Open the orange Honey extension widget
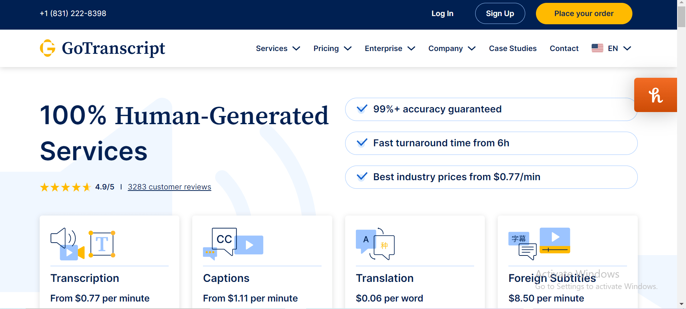This screenshot has width=686, height=309. click(656, 95)
